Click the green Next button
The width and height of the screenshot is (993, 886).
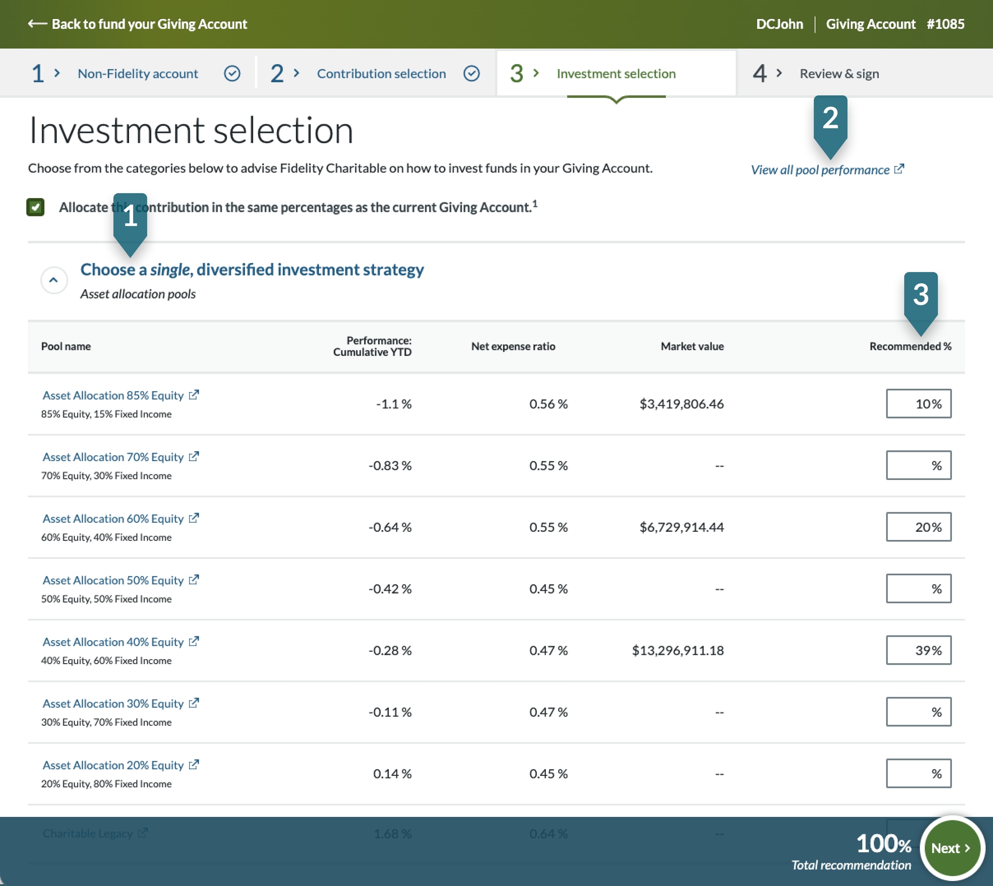tap(951, 848)
